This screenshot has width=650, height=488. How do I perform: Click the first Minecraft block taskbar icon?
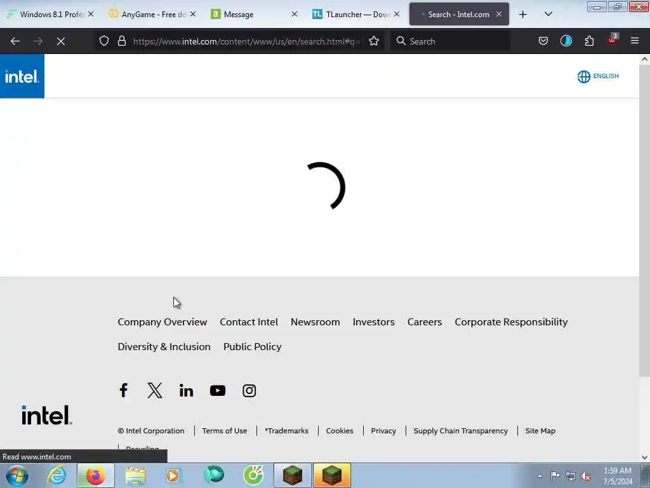click(x=292, y=475)
